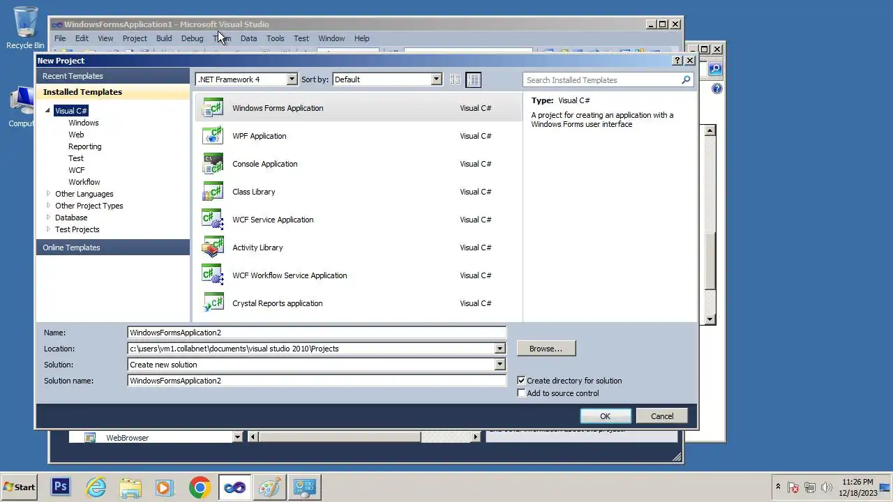This screenshot has width=893, height=502.
Task: Click the Cancel button
Action: (x=662, y=416)
